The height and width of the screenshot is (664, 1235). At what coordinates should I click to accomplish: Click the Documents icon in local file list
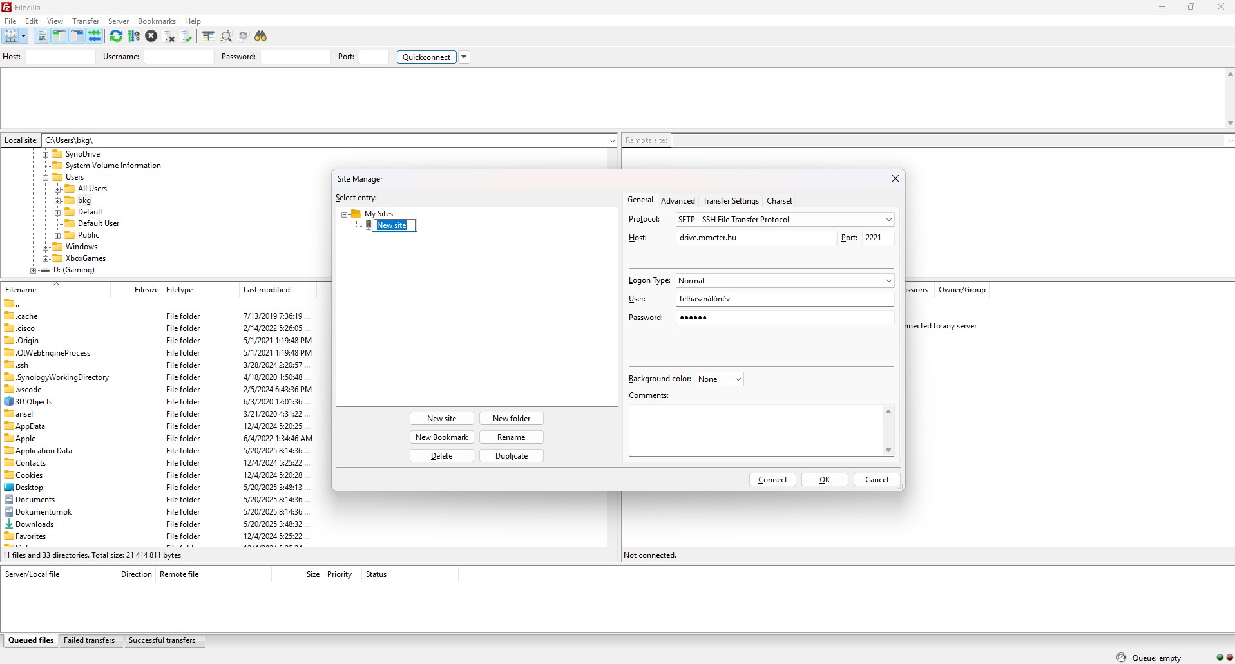click(x=9, y=500)
